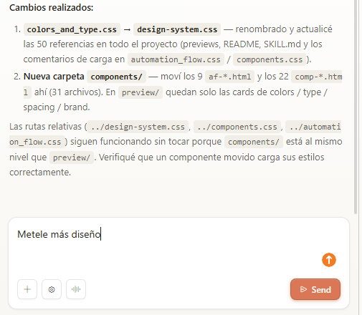Viewport: 362px width, 315px height.
Task: Open the gear settings button
Action: point(52,289)
